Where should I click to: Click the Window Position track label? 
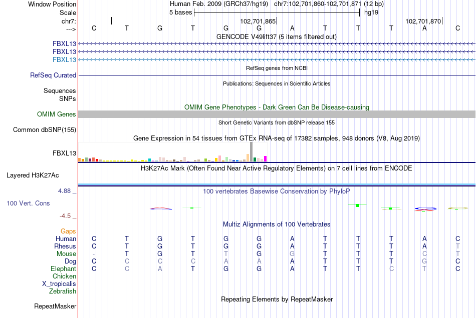point(52,4)
